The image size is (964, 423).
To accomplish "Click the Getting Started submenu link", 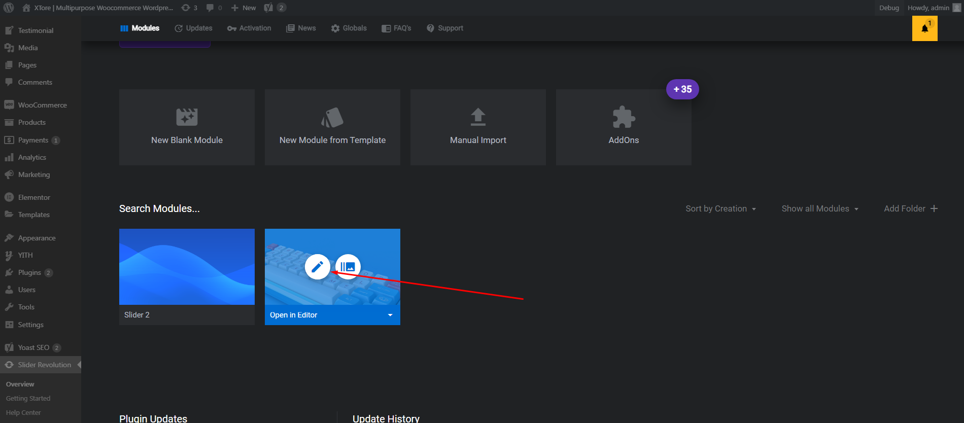I will pos(28,399).
